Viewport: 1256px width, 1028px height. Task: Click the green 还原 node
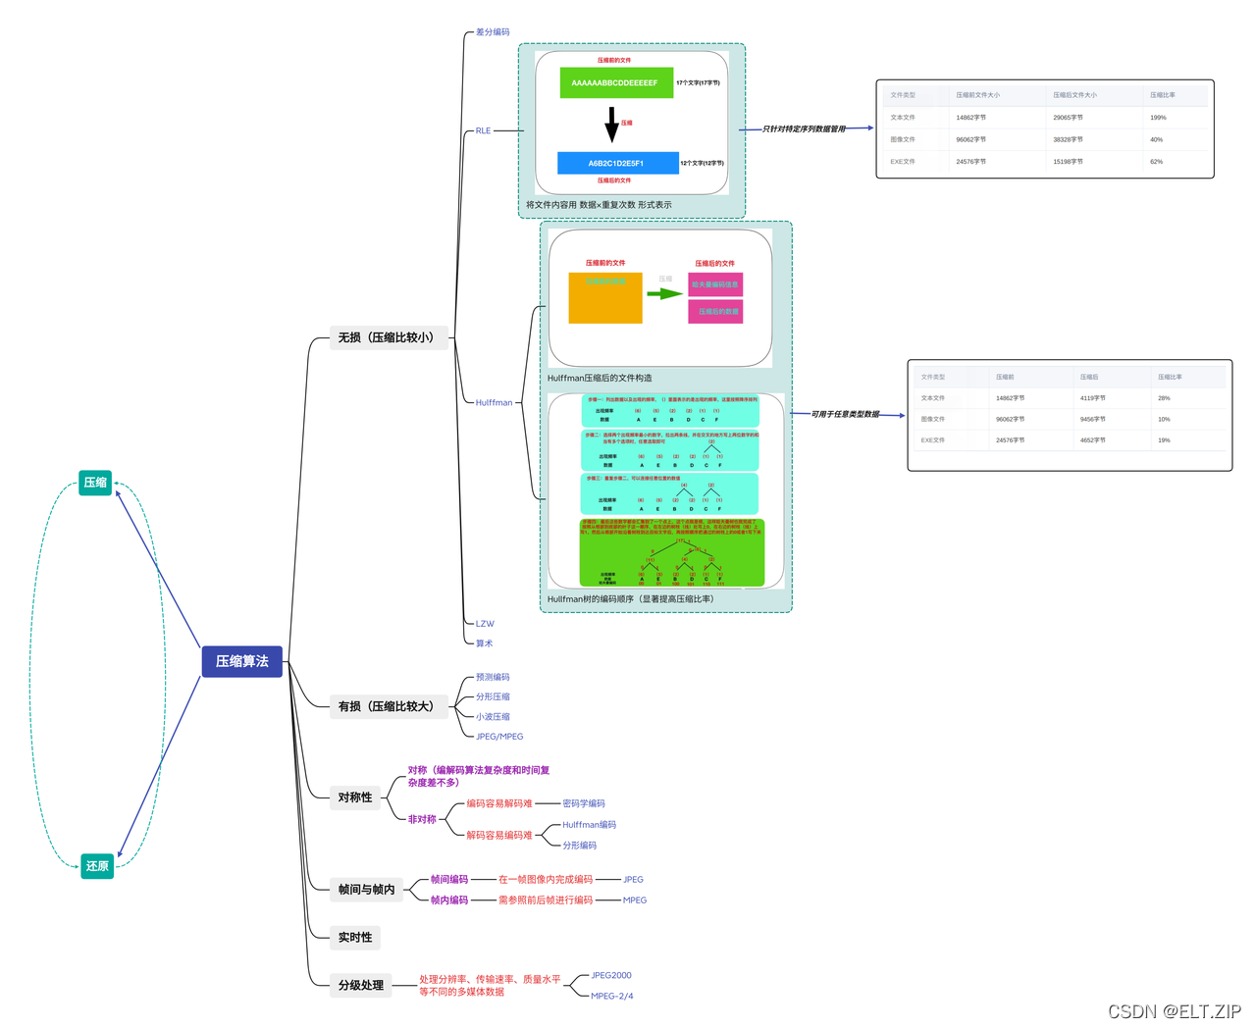[x=97, y=866]
